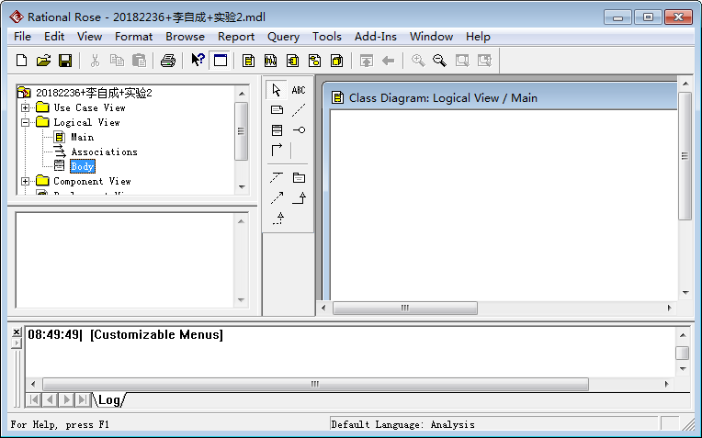The image size is (702, 438).
Task: Select the Component View folder
Action: click(x=92, y=182)
